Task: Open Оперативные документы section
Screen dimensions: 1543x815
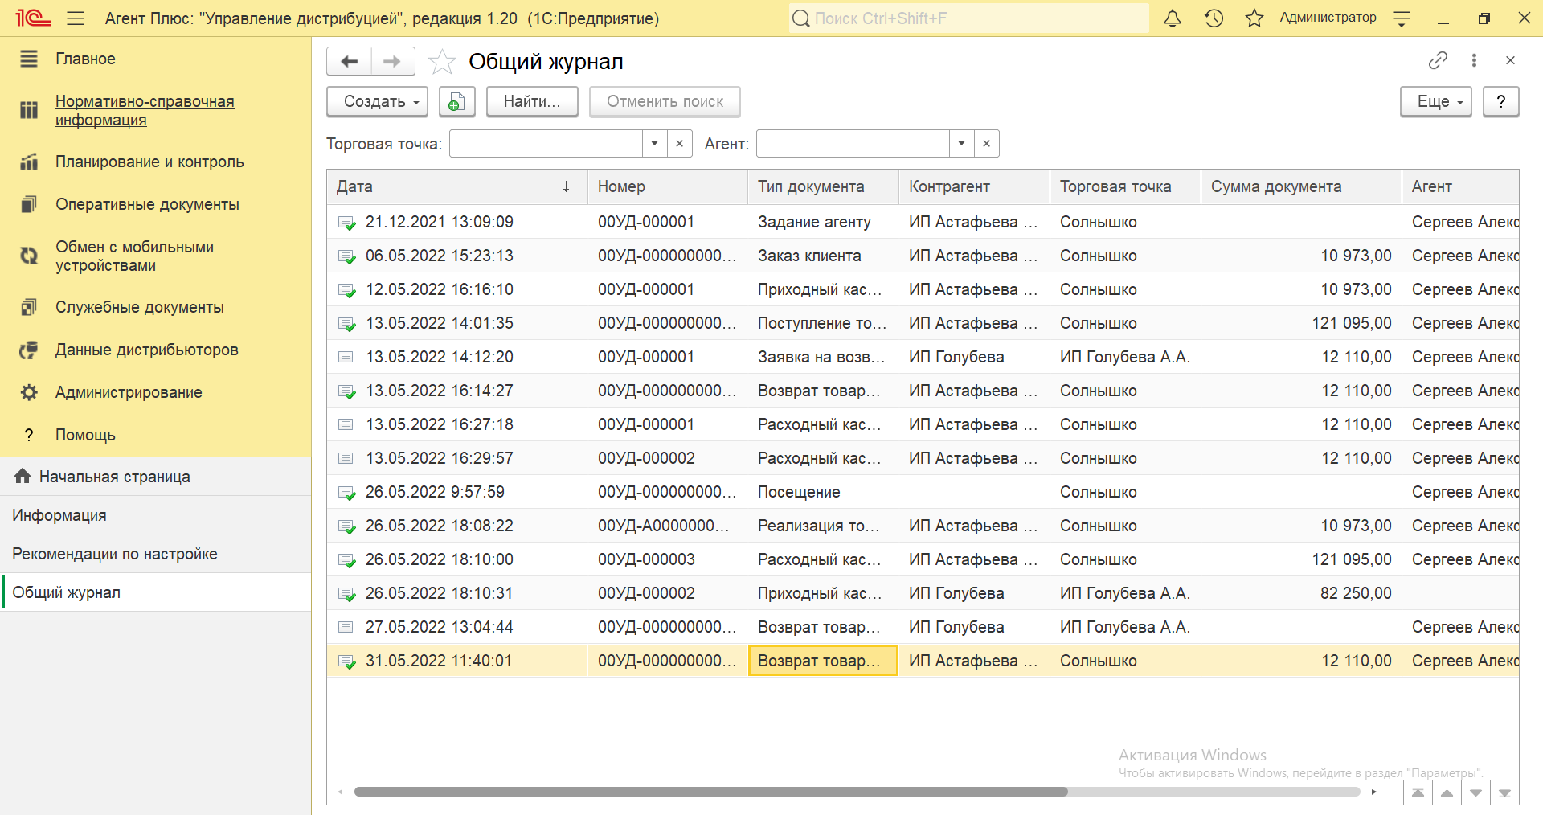Action: point(147,204)
